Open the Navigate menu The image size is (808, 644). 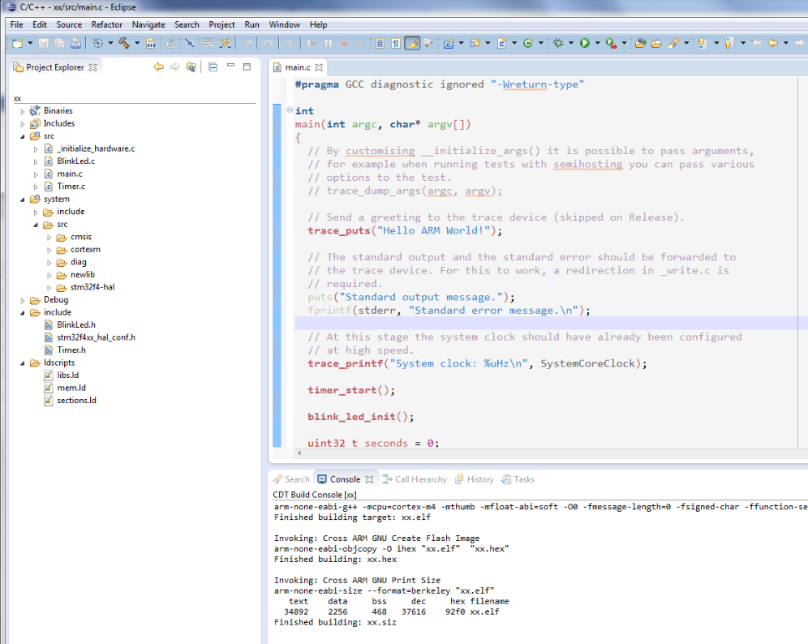(148, 24)
